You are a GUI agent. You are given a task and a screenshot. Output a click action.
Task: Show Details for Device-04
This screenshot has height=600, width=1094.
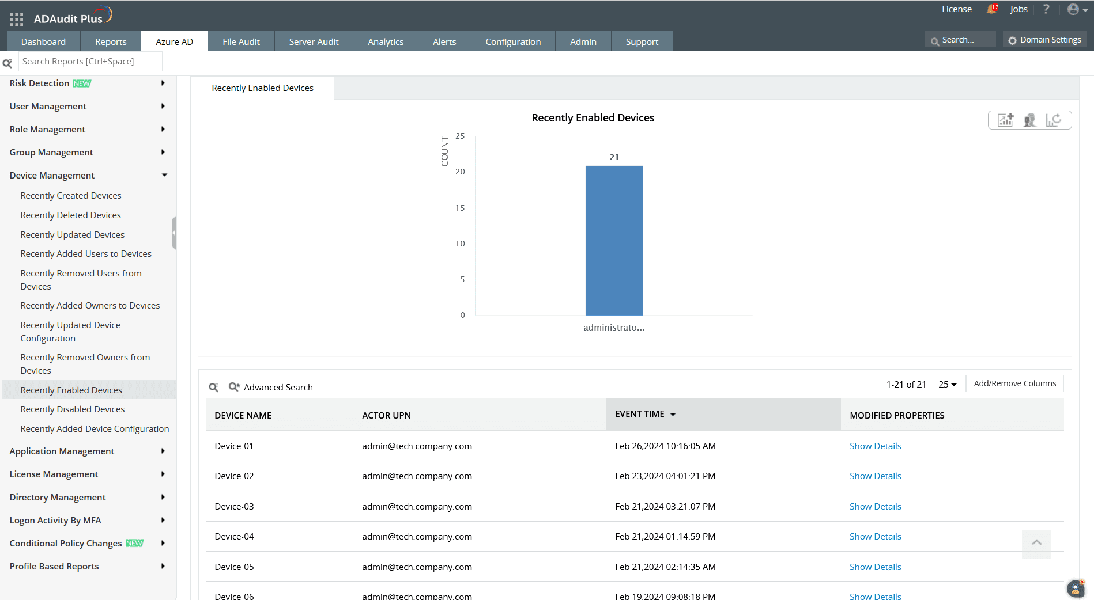(875, 537)
